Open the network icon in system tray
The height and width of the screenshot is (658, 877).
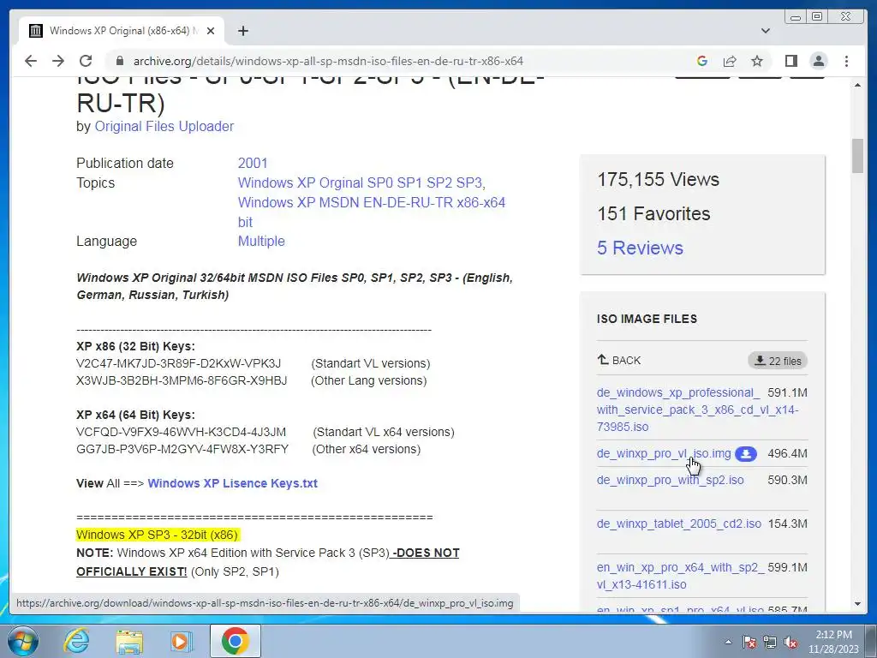(770, 642)
